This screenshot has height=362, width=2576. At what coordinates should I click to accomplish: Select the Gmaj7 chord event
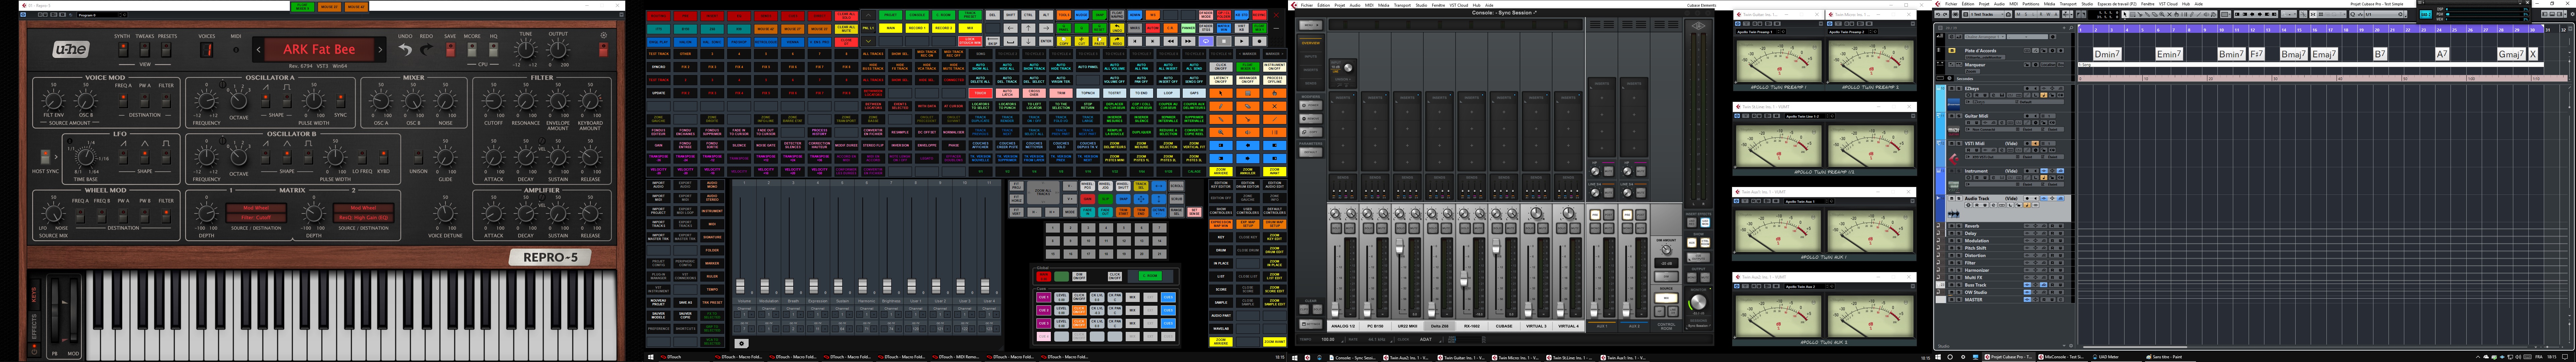[2511, 54]
